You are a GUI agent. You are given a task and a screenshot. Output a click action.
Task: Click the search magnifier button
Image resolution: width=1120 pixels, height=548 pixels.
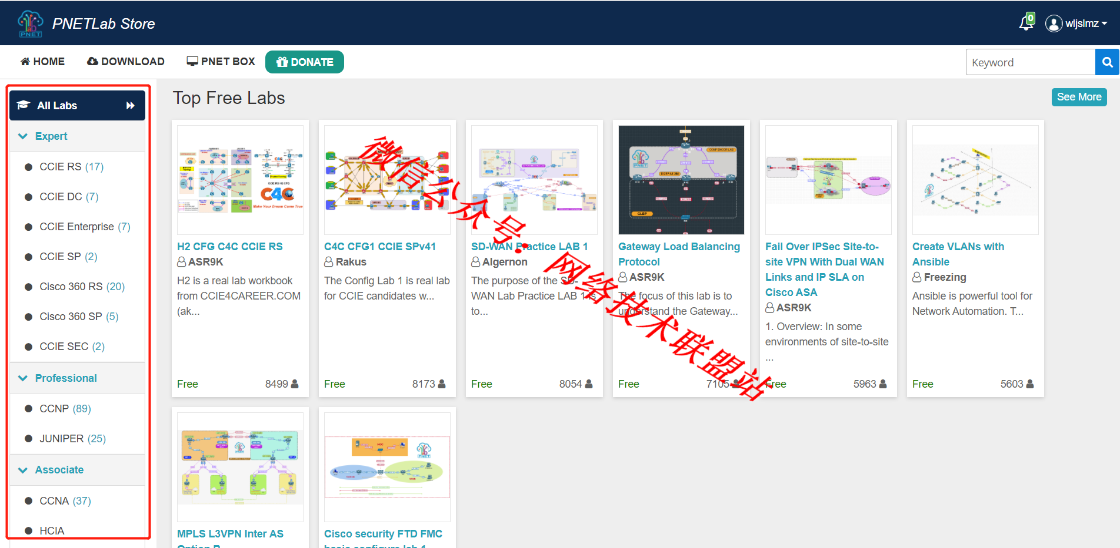(x=1107, y=62)
